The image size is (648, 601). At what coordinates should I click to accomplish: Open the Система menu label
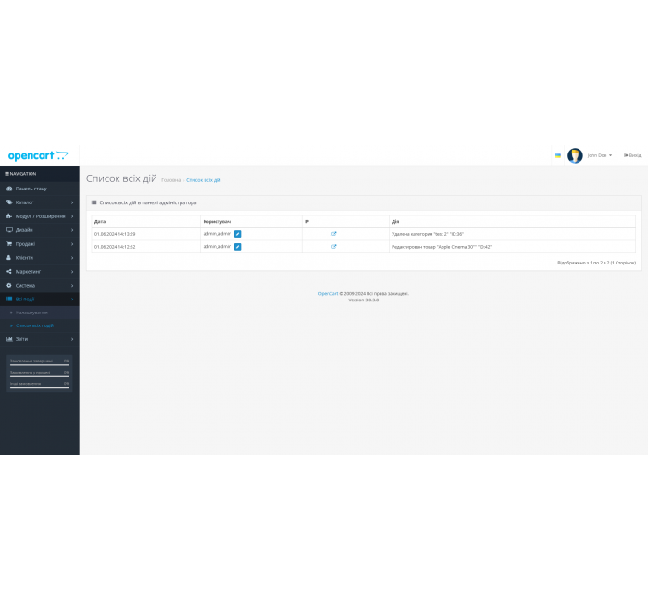point(25,286)
